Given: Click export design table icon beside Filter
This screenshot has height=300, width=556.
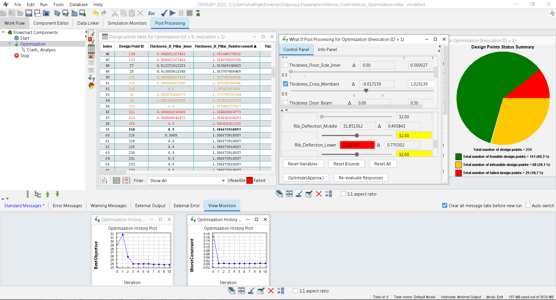Looking at the screenshot, I should point(104,180).
